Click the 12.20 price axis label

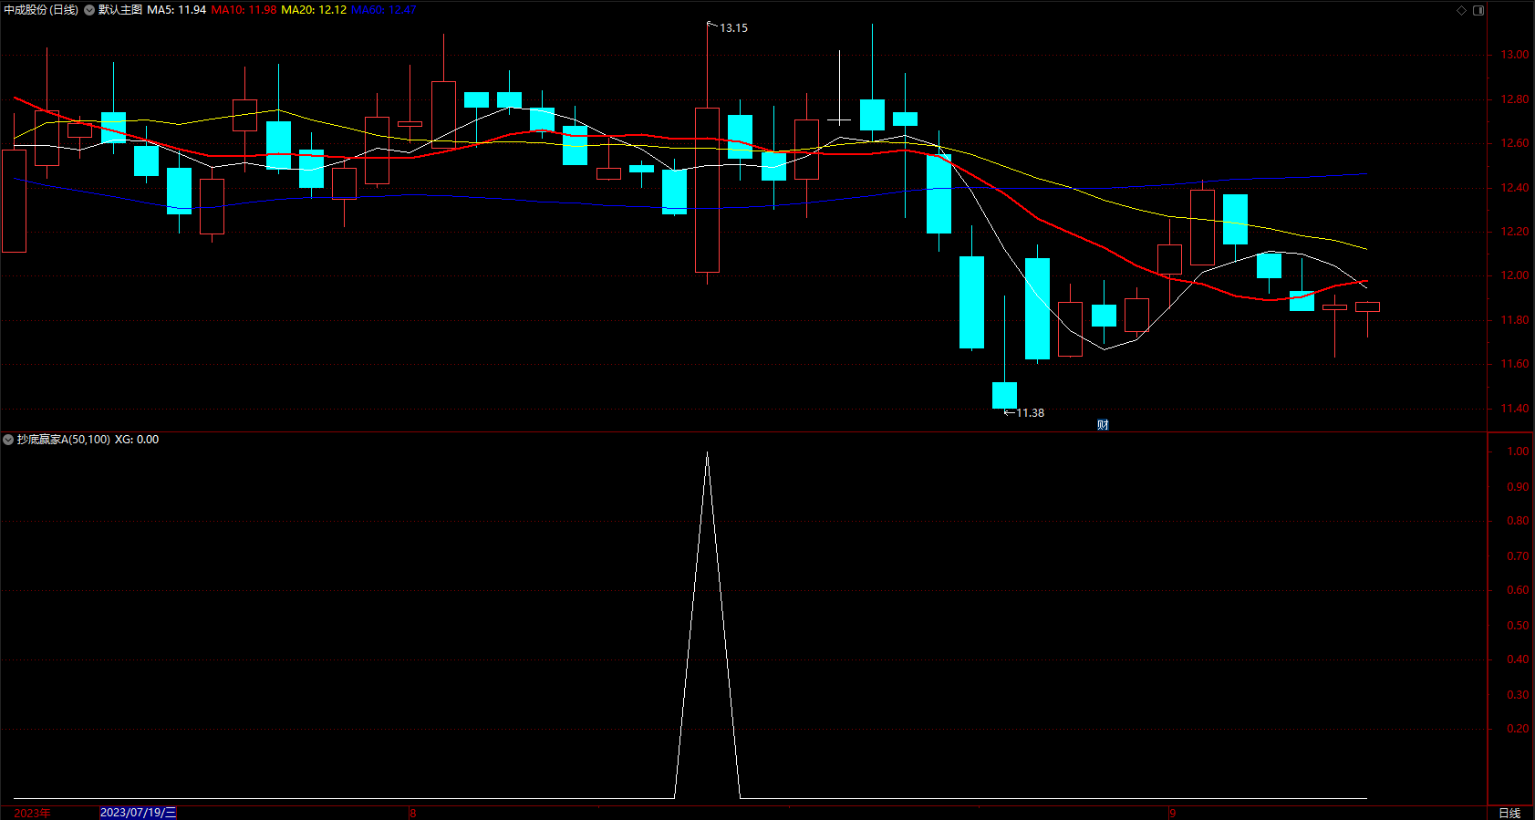tap(1514, 232)
